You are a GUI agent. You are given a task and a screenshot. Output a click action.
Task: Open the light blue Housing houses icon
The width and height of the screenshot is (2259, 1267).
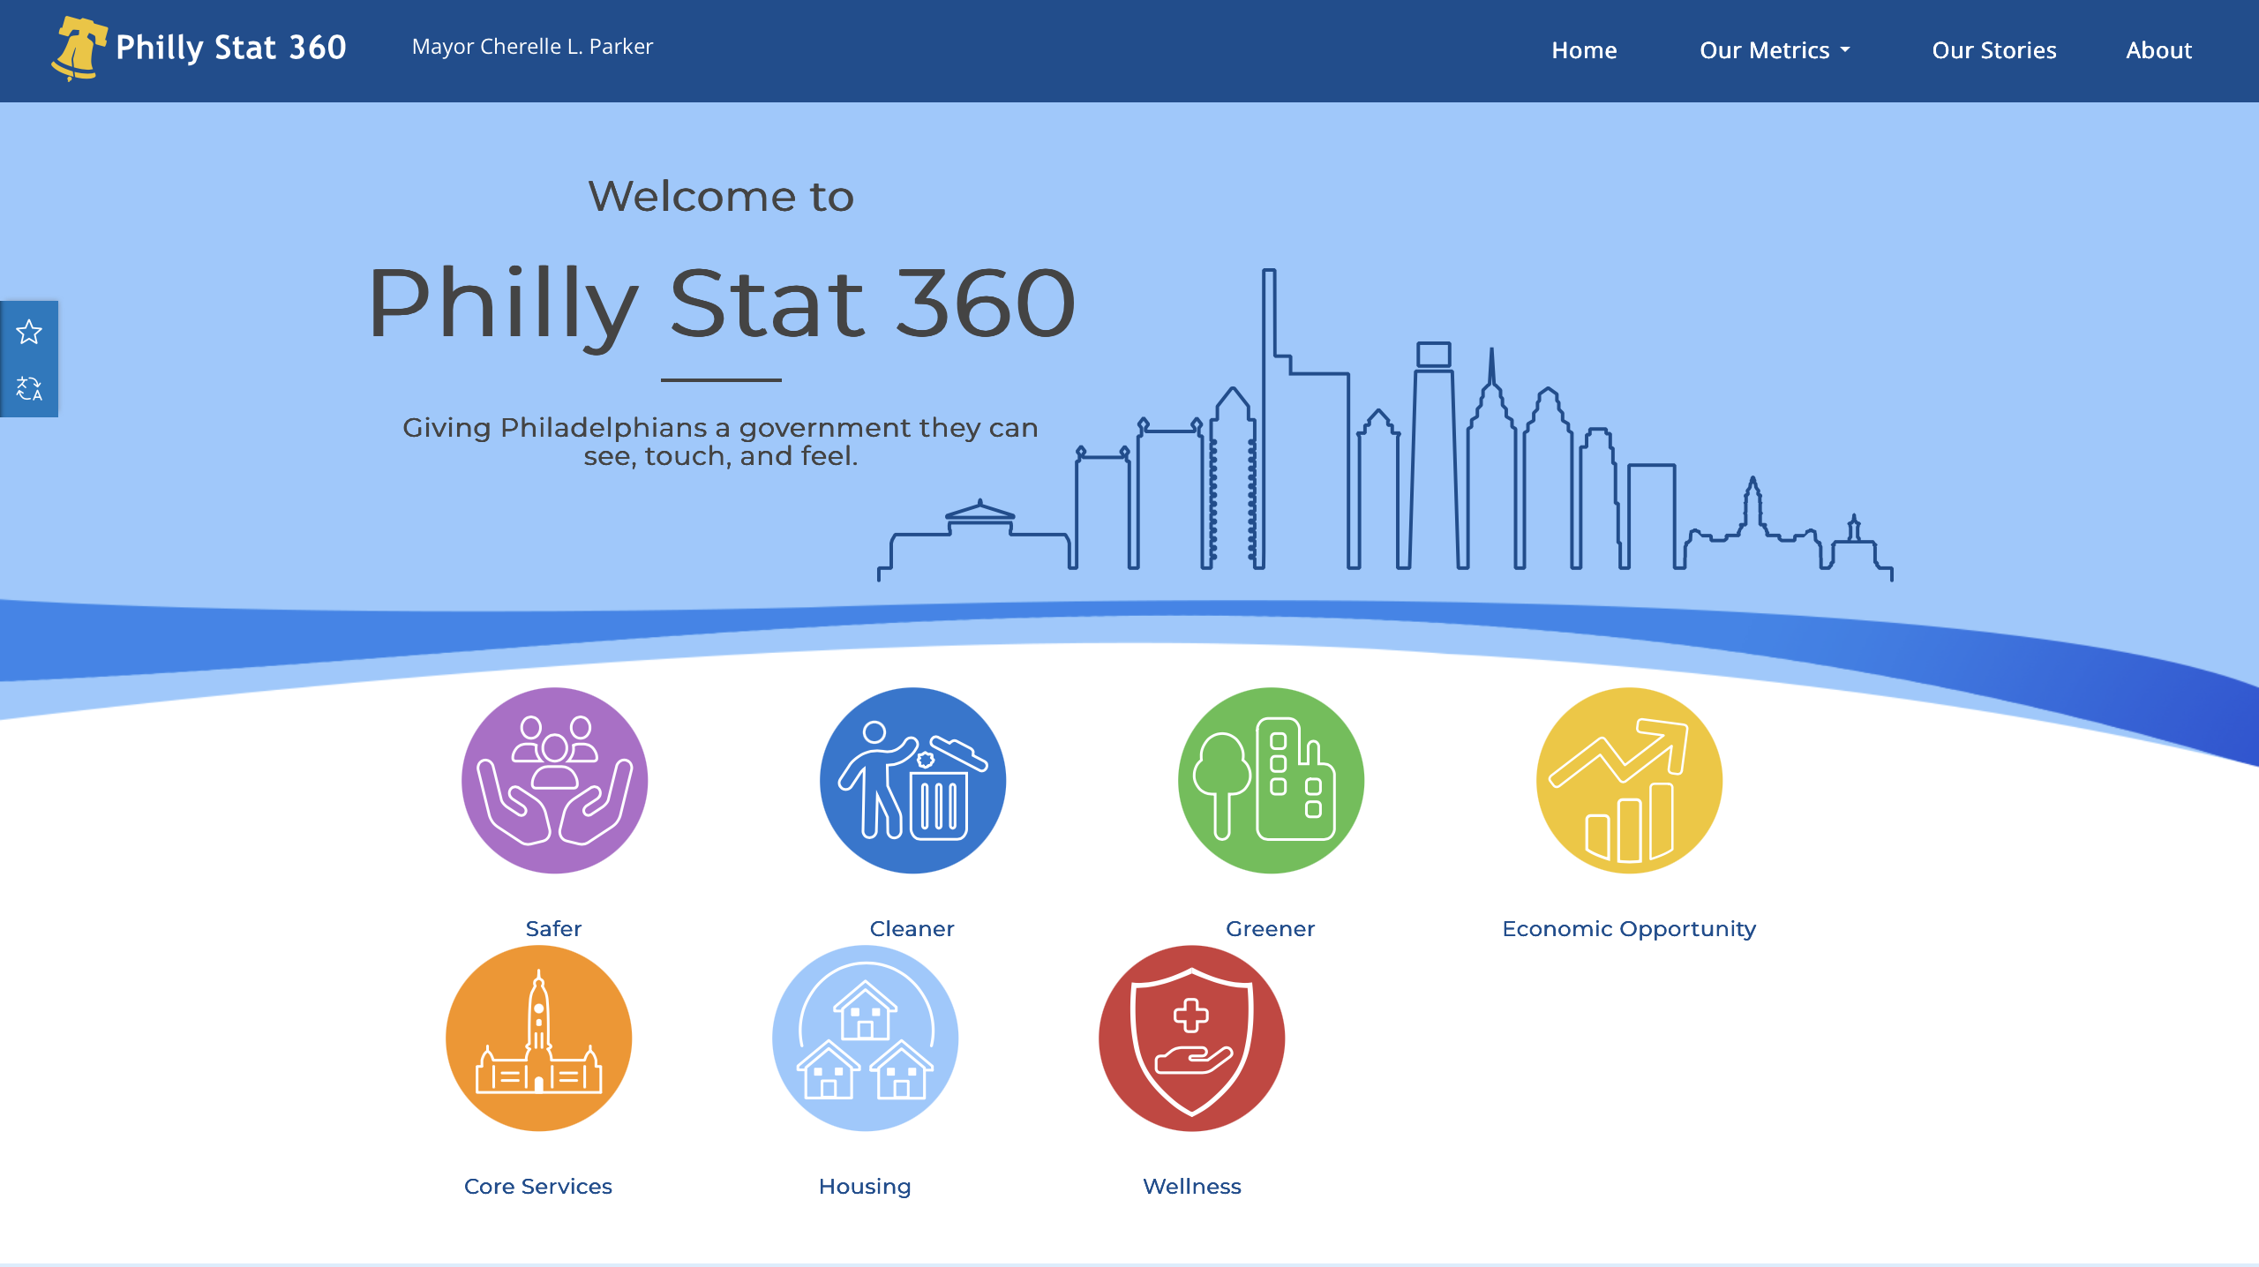865,1038
